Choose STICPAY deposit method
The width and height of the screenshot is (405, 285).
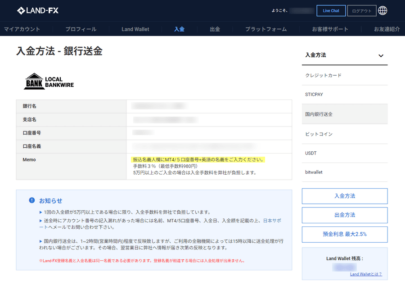coord(345,95)
